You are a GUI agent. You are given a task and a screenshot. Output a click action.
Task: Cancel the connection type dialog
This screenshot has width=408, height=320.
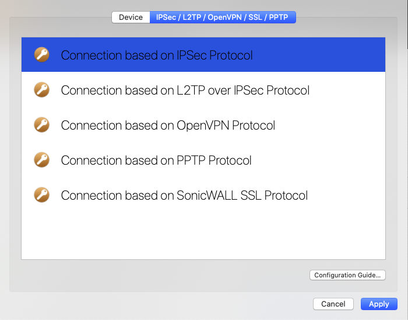tap(333, 304)
